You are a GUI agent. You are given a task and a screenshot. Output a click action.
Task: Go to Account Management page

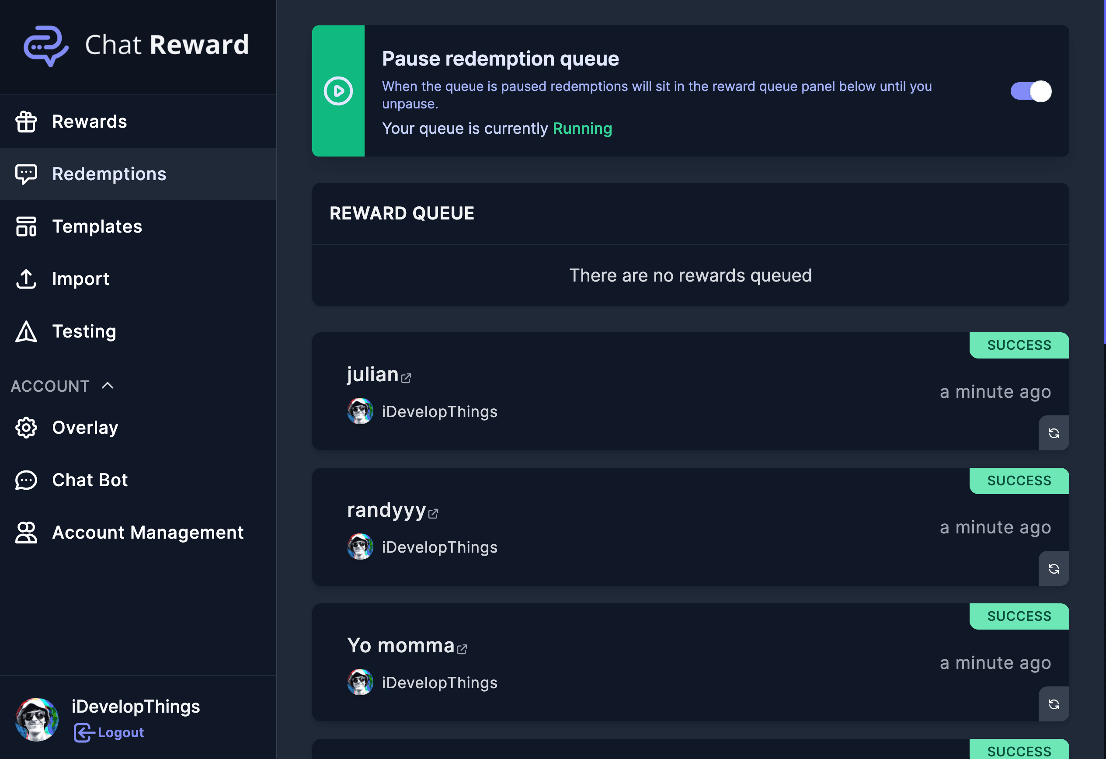click(x=147, y=533)
